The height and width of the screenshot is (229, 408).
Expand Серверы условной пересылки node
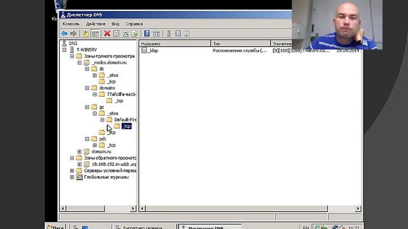pos(72,170)
